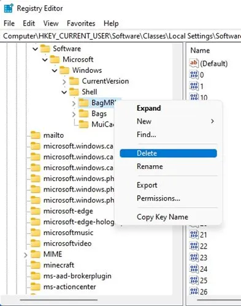241x306 pixels.
Task: Expand the CurrentVersion key
Action: point(64,81)
